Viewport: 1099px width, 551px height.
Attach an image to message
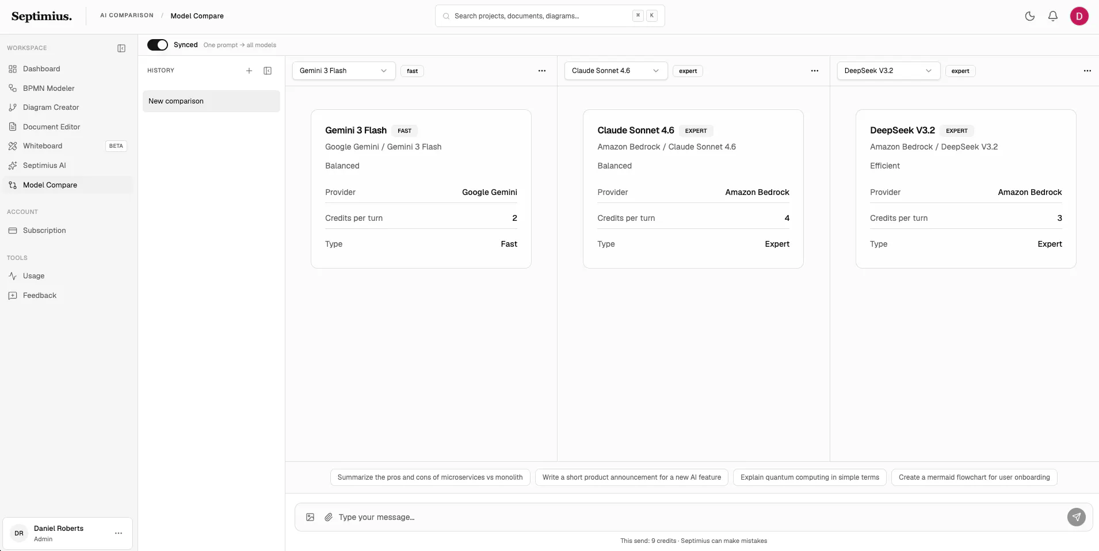310,517
